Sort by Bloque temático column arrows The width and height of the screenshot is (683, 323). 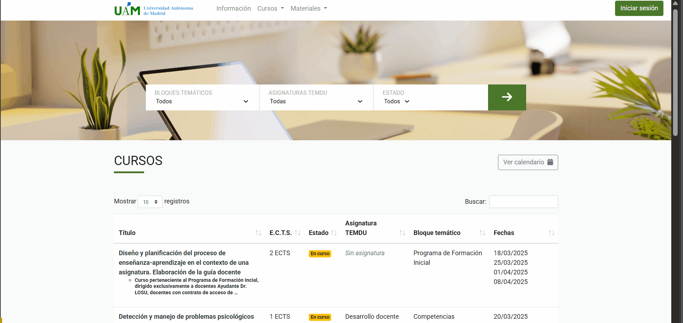pos(482,233)
